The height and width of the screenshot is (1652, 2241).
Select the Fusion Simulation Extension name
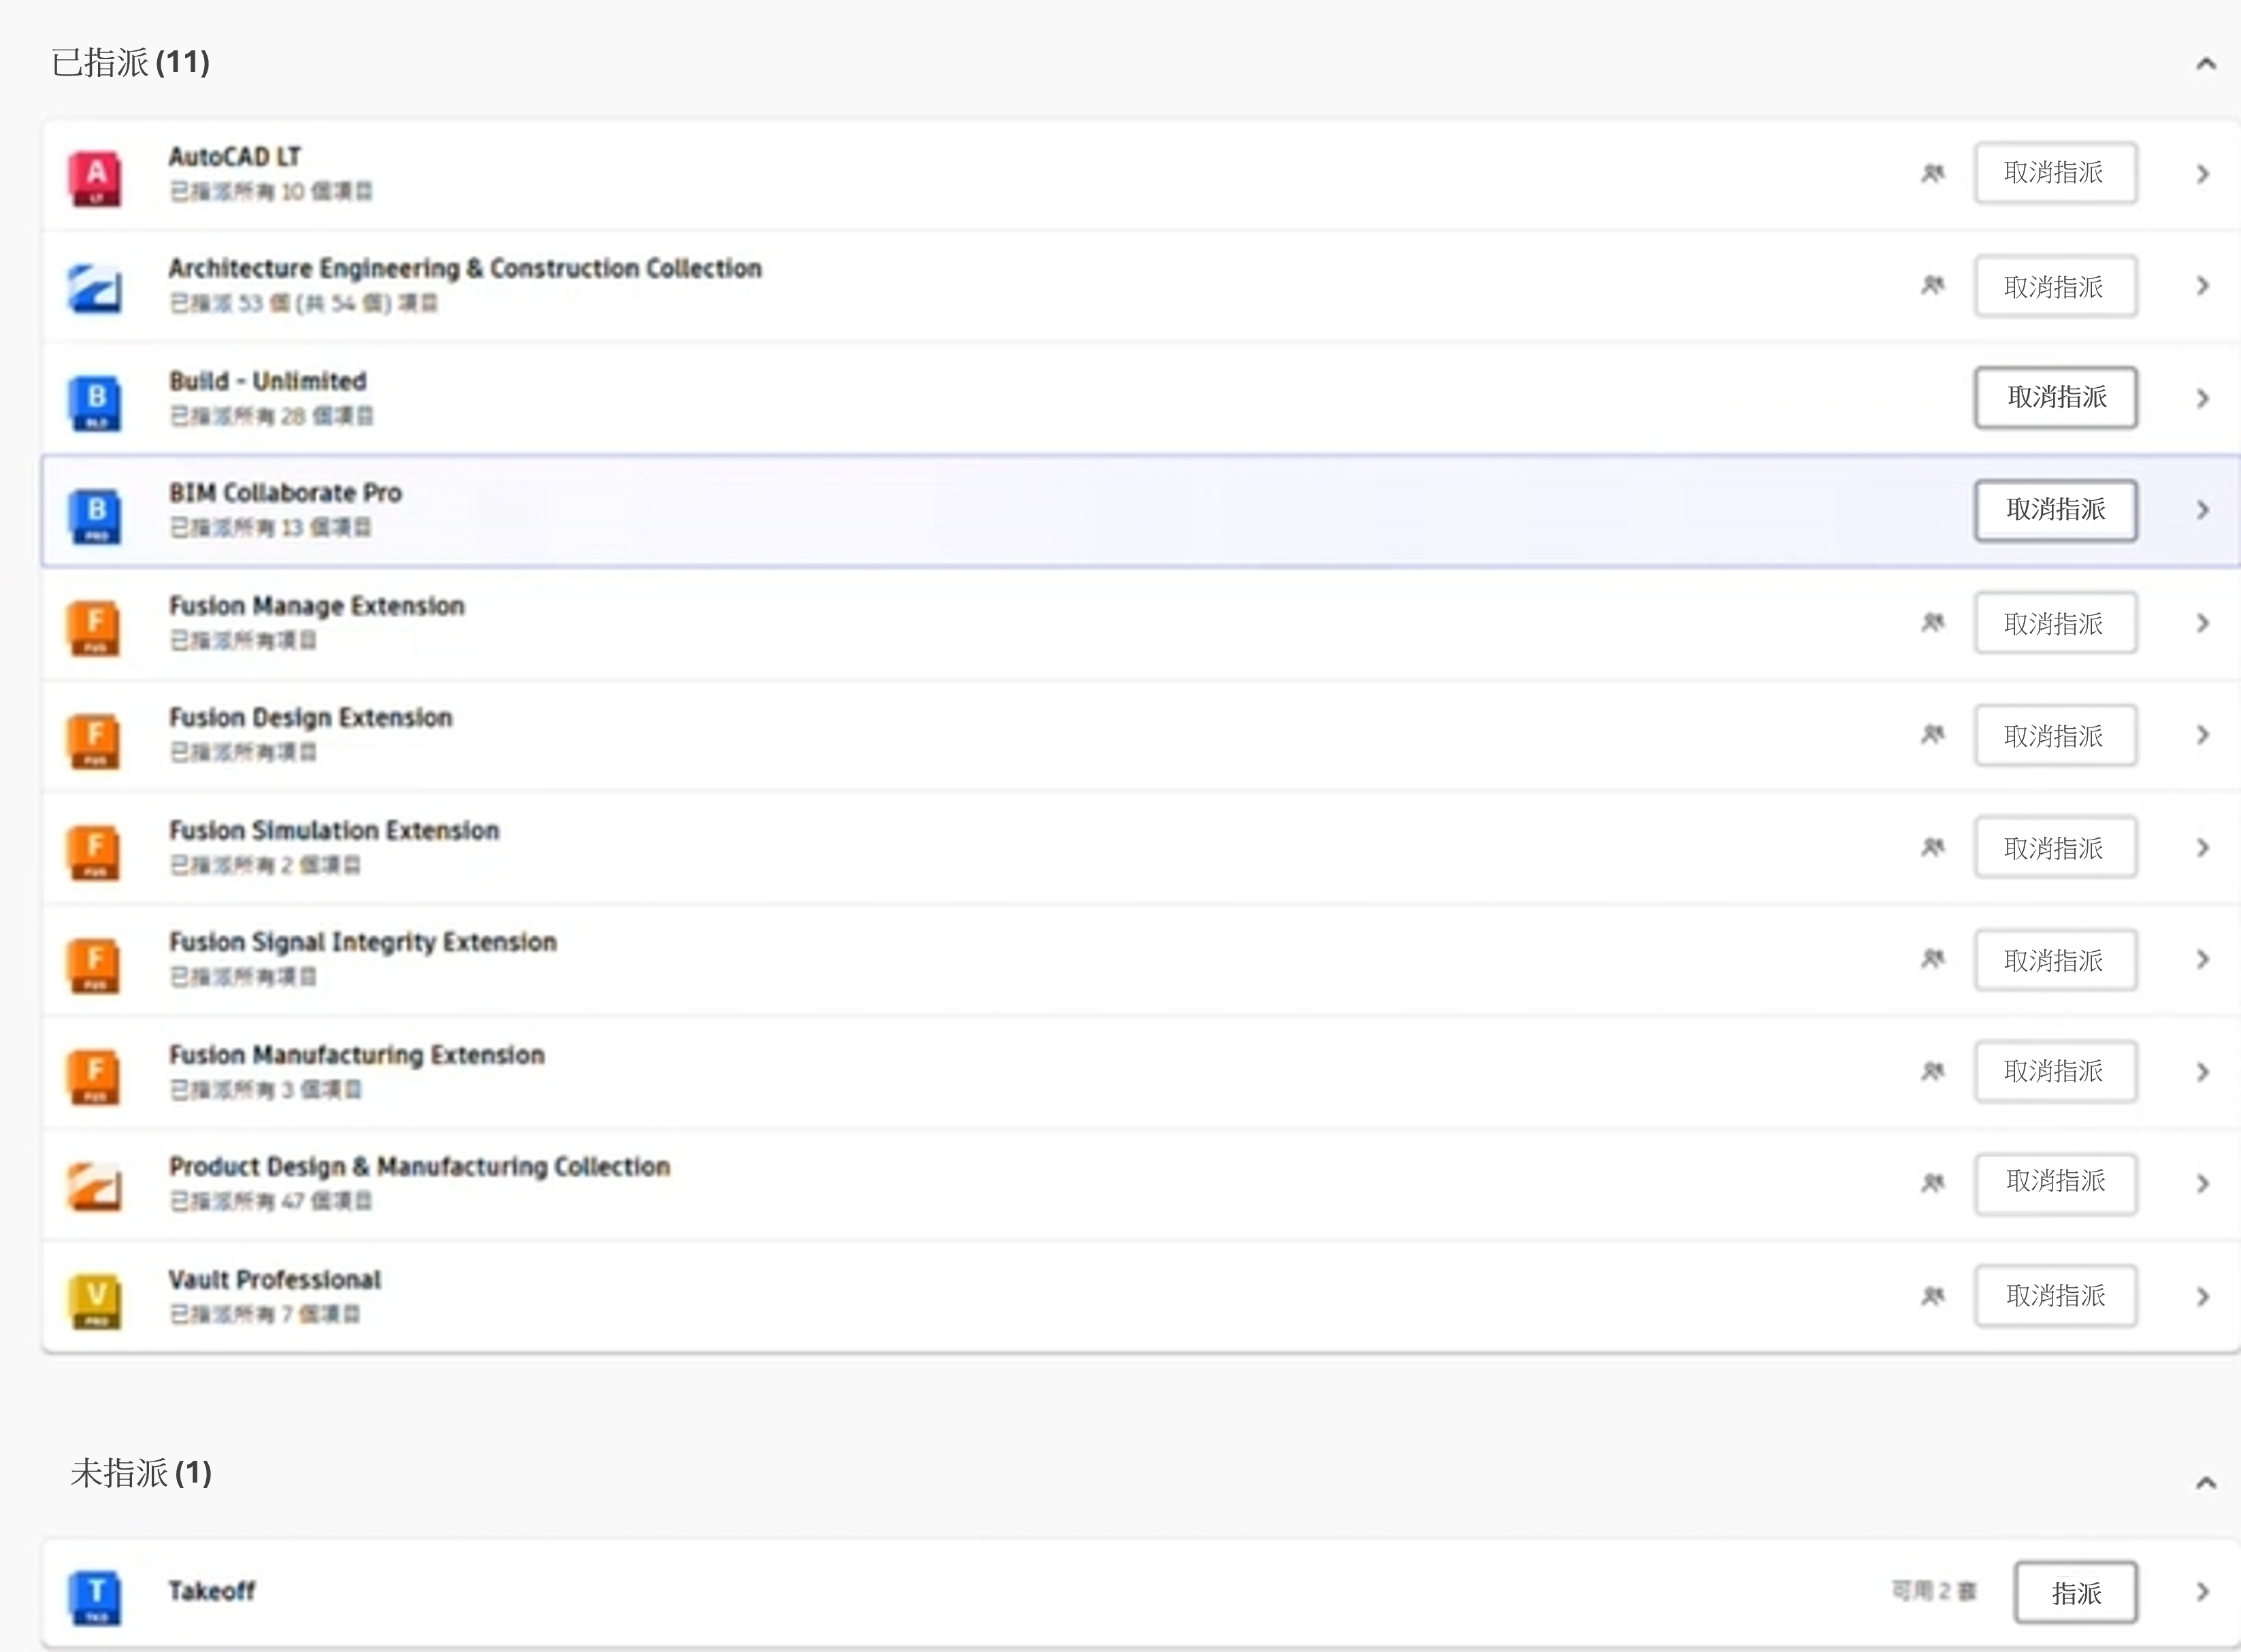coord(334,831)
